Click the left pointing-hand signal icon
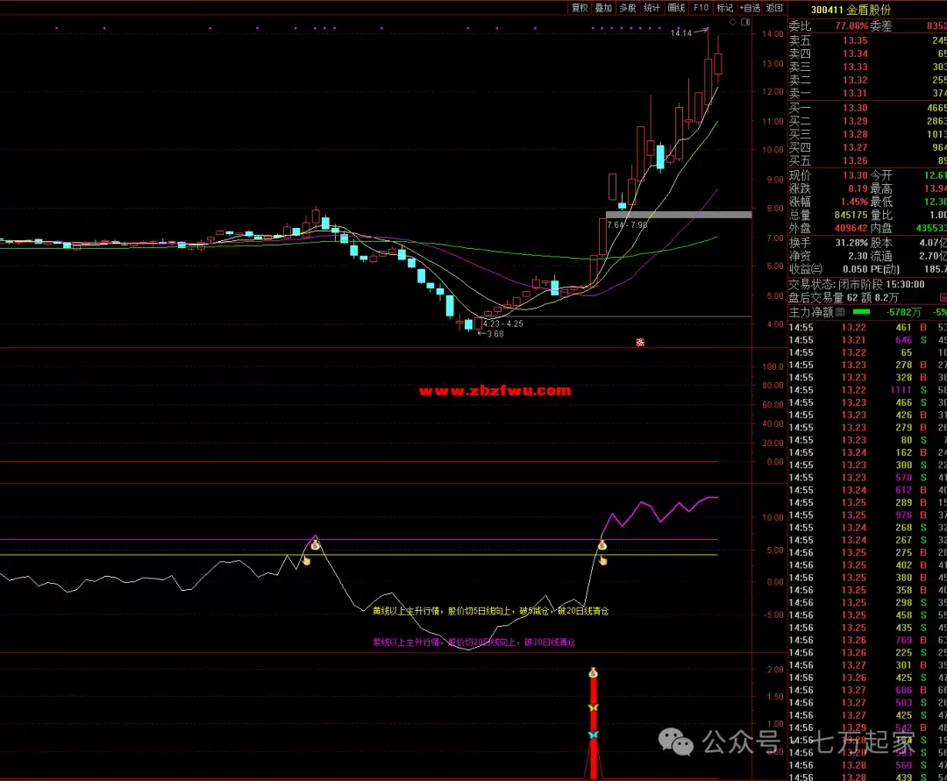Viewport: 947px width, 781px height. 306,561
